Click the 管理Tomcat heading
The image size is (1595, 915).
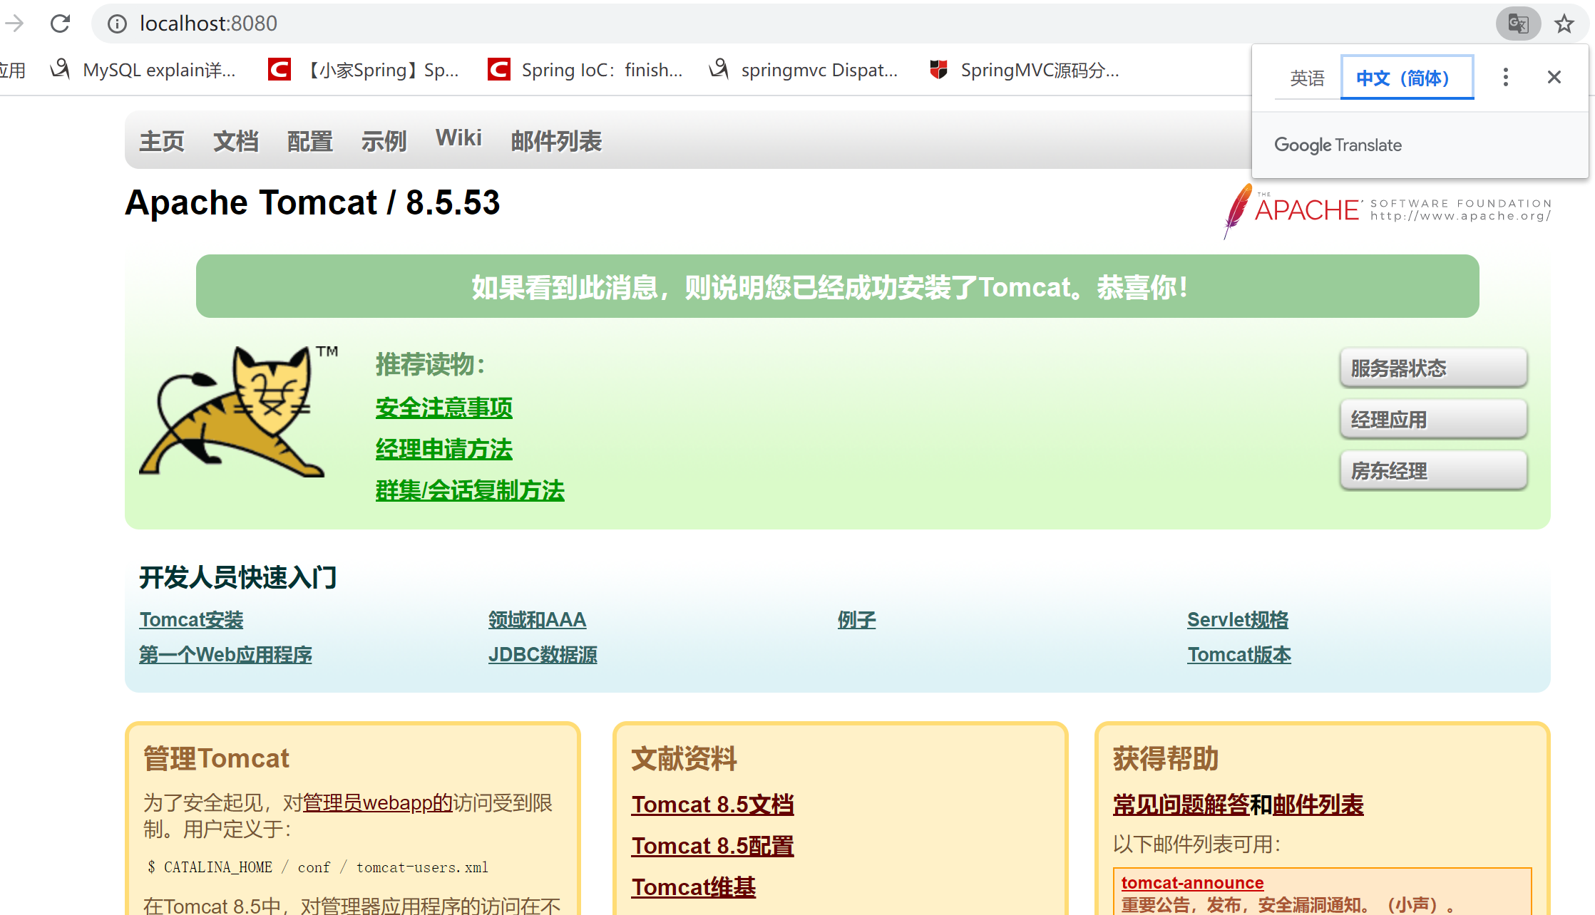216,758
